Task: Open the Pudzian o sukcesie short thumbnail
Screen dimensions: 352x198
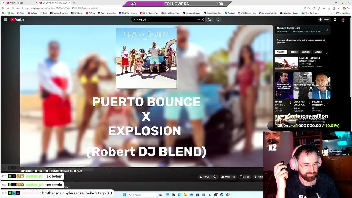Action: click(321, 85)
